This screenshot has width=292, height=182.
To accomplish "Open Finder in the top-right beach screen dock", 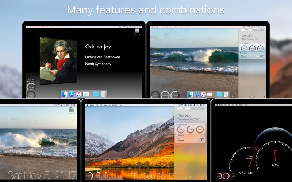I will [x=190, y=94].
